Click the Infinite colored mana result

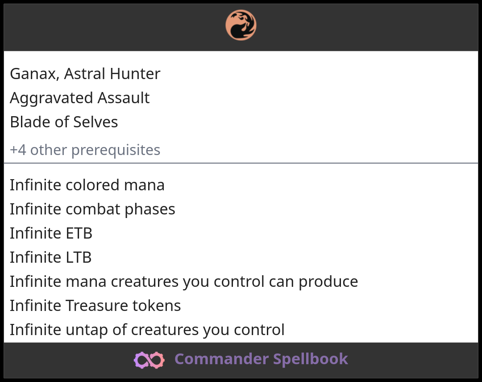click(87, 185)
